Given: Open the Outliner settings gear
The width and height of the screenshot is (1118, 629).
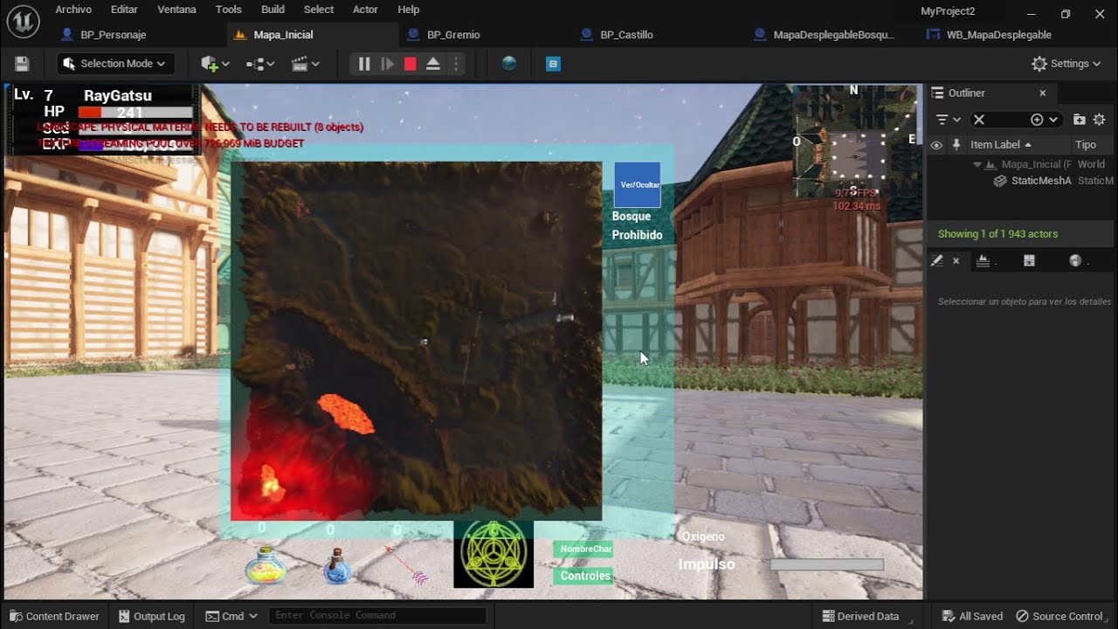Looking at the screenshot, I should click(1100, 120).
